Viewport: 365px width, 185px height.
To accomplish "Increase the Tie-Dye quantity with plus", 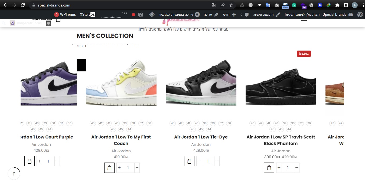I will 199,161.
